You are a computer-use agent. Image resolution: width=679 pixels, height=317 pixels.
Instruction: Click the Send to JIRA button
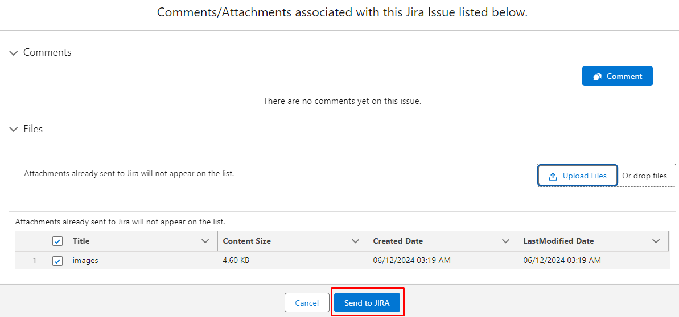point(367,303)
